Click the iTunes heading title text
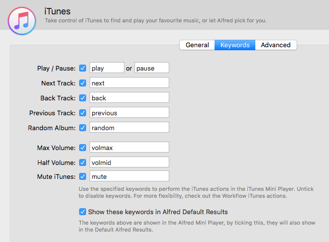This screenshot has width=329, height=242. [57, 11]
